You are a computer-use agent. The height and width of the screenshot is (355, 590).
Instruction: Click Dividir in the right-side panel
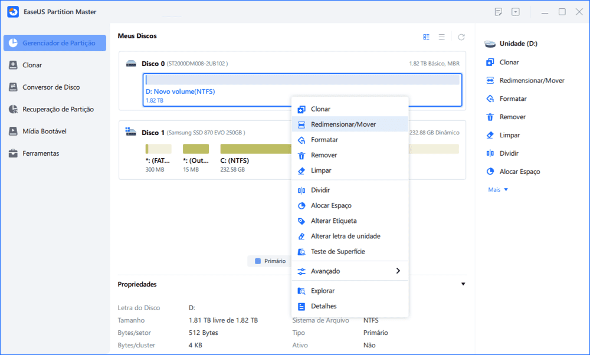502,153
